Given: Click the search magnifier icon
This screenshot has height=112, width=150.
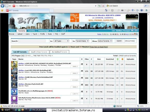Looking at the screenshot, I should [x=146, y=6].
